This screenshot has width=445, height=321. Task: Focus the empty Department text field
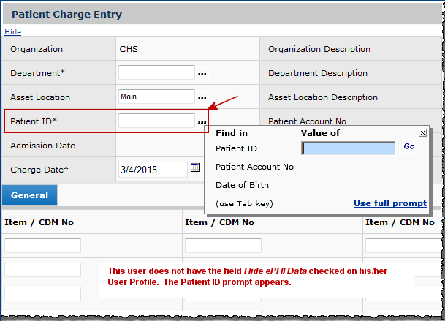click(156, 73)
